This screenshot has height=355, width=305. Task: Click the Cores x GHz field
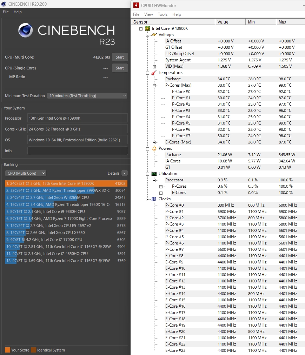pos(78,129)
